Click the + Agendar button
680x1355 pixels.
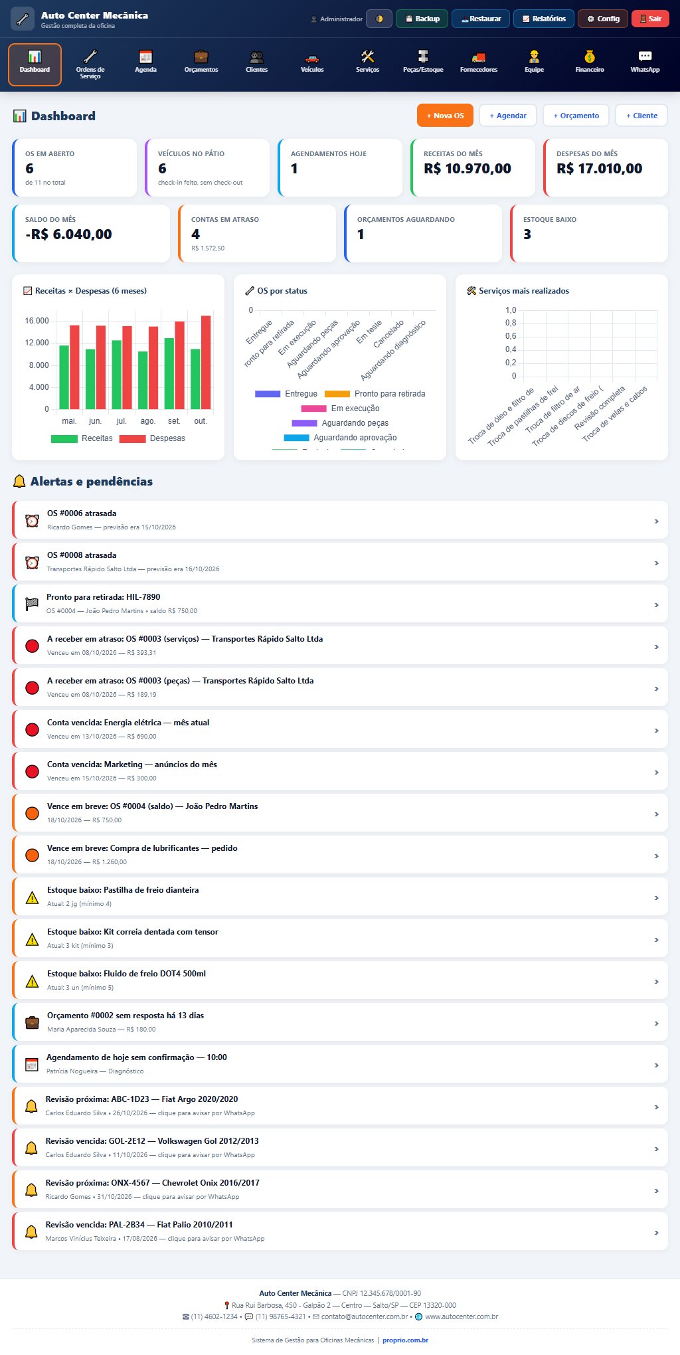508,116
